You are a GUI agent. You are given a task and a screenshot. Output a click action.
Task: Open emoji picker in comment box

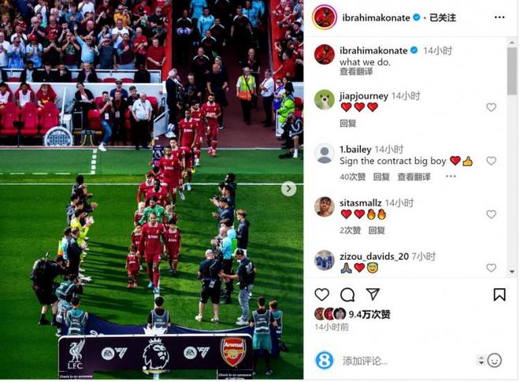[494, 361]
